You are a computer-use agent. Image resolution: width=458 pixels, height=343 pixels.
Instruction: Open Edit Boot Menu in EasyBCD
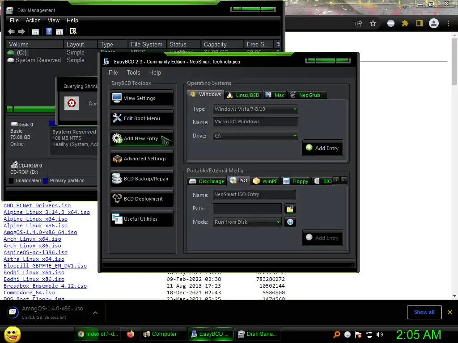142,118
